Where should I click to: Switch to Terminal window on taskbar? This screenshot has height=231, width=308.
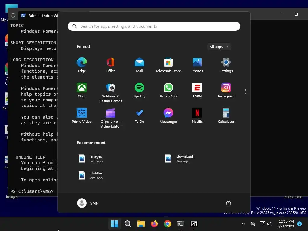click(x=181, y=224)
